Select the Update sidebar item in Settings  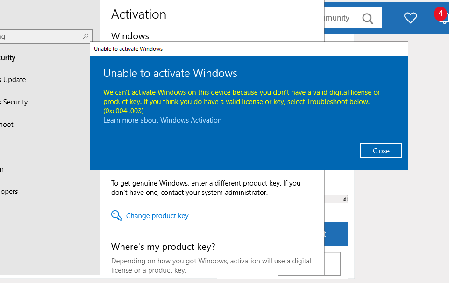pos(13,80)
